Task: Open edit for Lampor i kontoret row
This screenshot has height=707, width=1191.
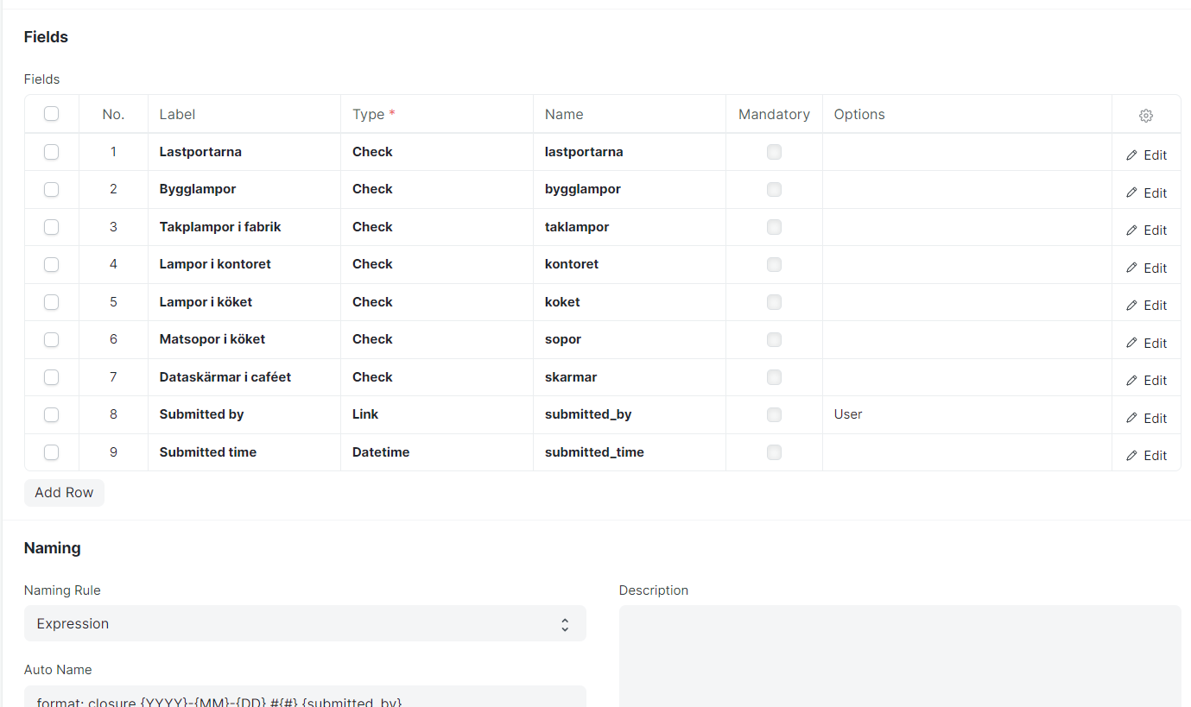Action: 1146,268
